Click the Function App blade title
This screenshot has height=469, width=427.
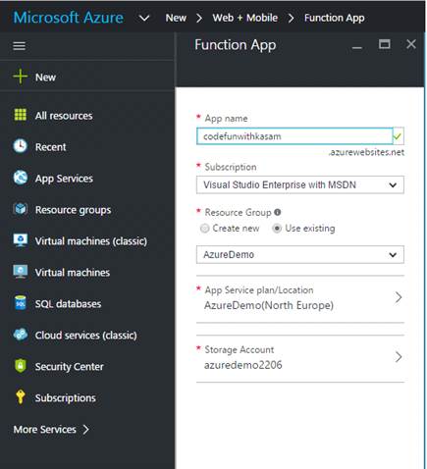click(236, 45)
